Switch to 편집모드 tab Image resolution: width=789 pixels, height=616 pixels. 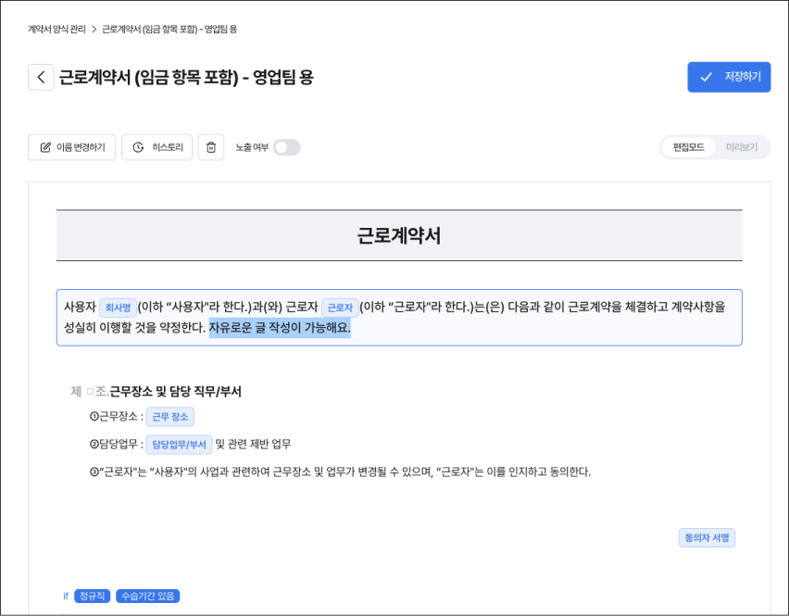[688, 147]
